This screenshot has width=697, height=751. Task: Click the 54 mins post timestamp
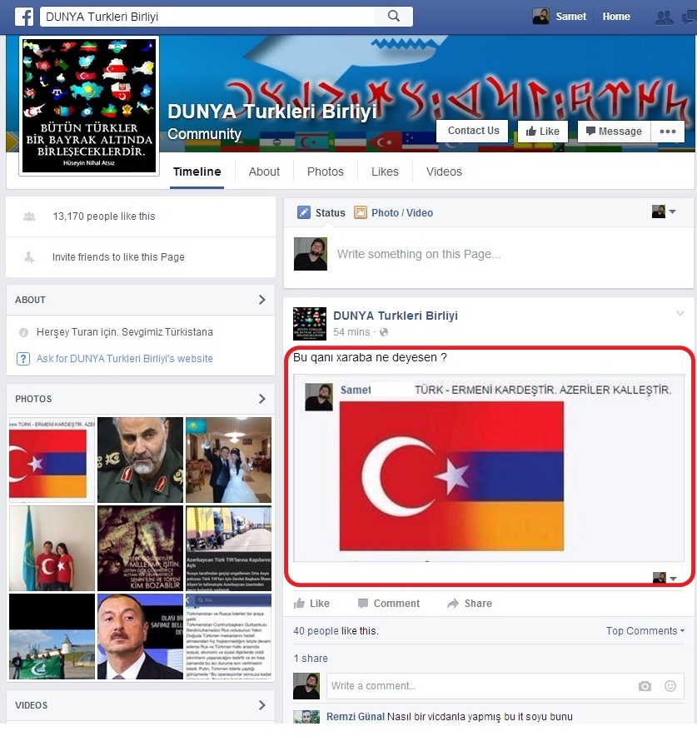tap(351, 332)
